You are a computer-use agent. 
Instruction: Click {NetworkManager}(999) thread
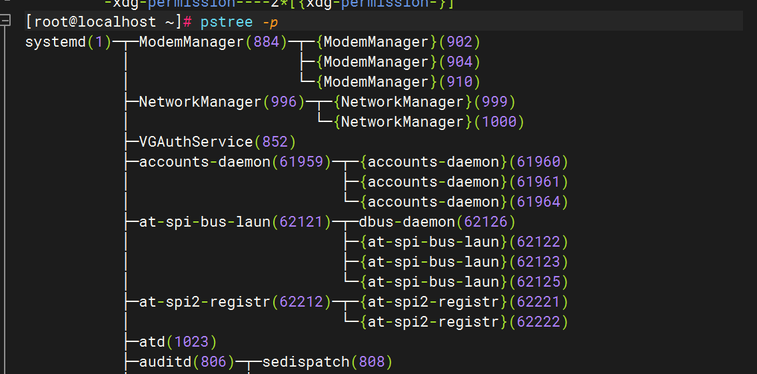click(x=425, y=103)
